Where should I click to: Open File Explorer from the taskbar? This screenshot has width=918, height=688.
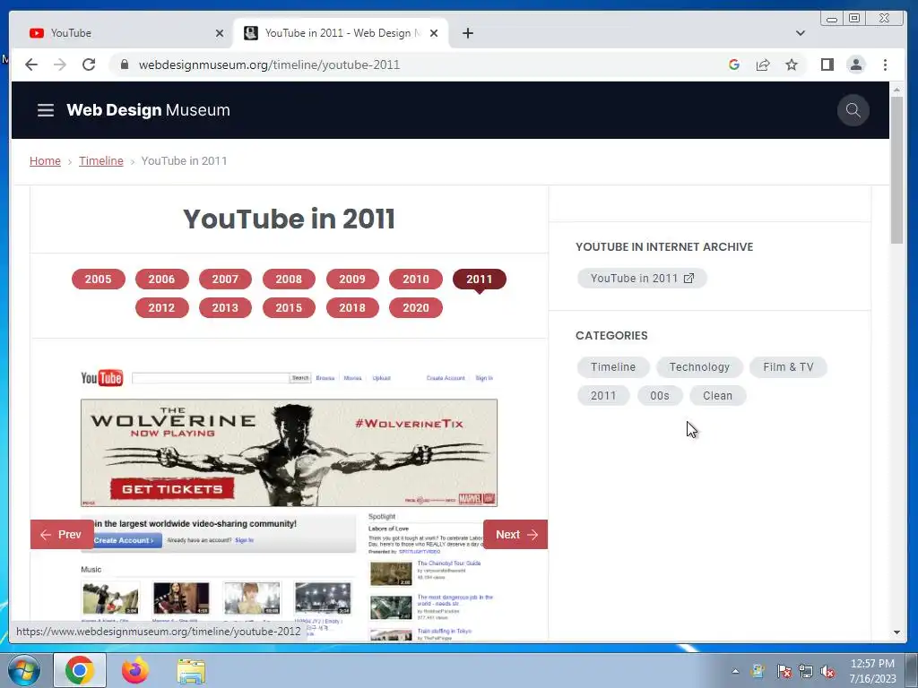coord(192,670)
